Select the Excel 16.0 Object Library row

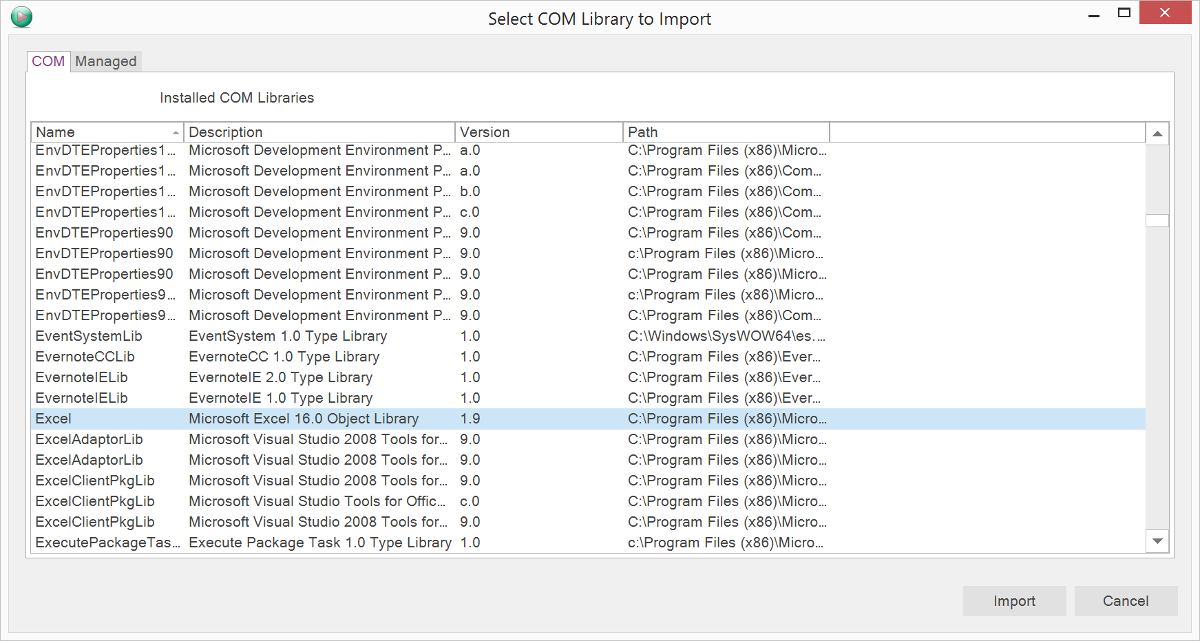[303, 419]
